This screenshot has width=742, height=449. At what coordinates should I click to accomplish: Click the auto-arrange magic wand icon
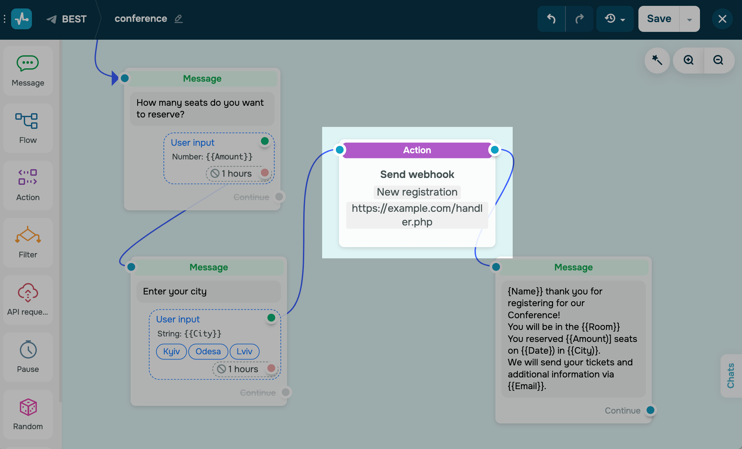(x=657, y=60)
